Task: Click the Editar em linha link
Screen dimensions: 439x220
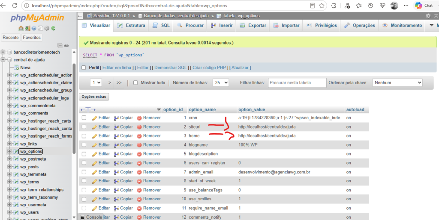Action: tap(117, 68)
